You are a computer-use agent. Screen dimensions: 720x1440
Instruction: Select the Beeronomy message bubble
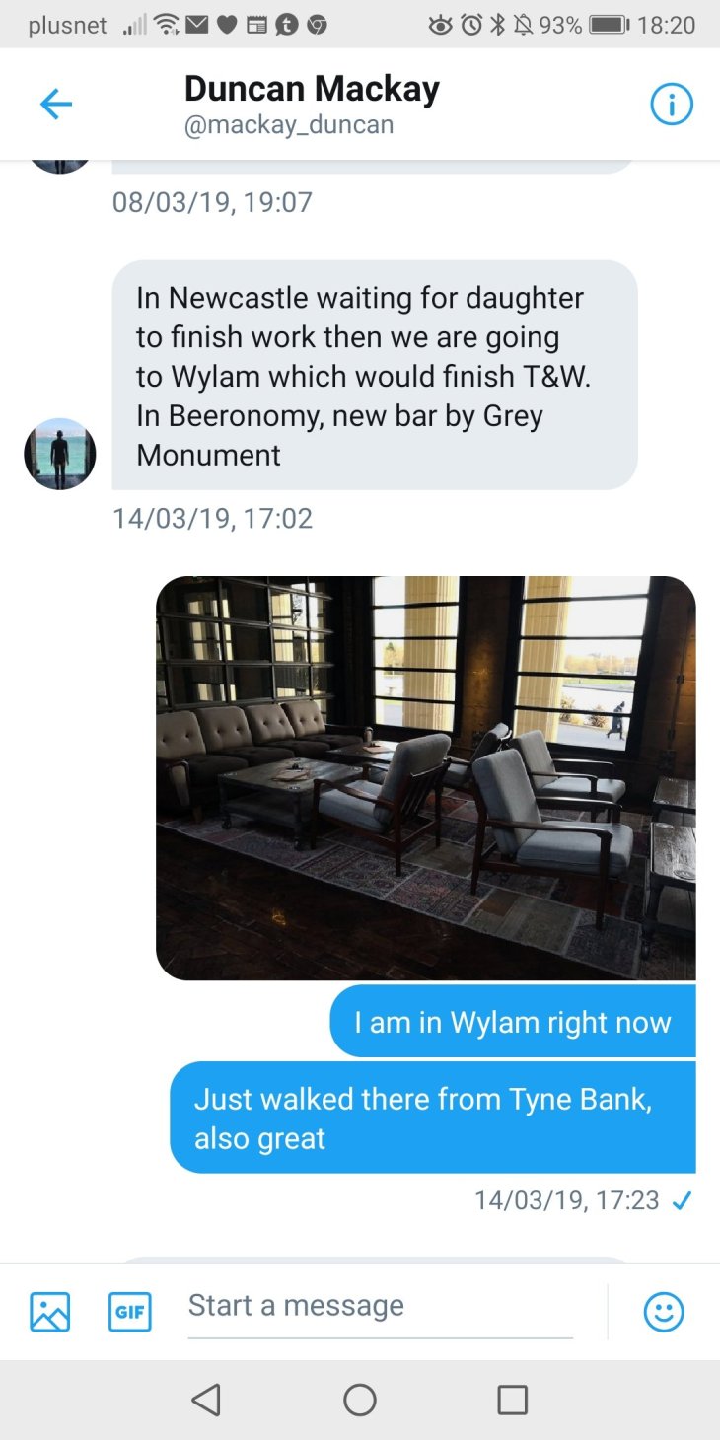click(x=375, y=375)
